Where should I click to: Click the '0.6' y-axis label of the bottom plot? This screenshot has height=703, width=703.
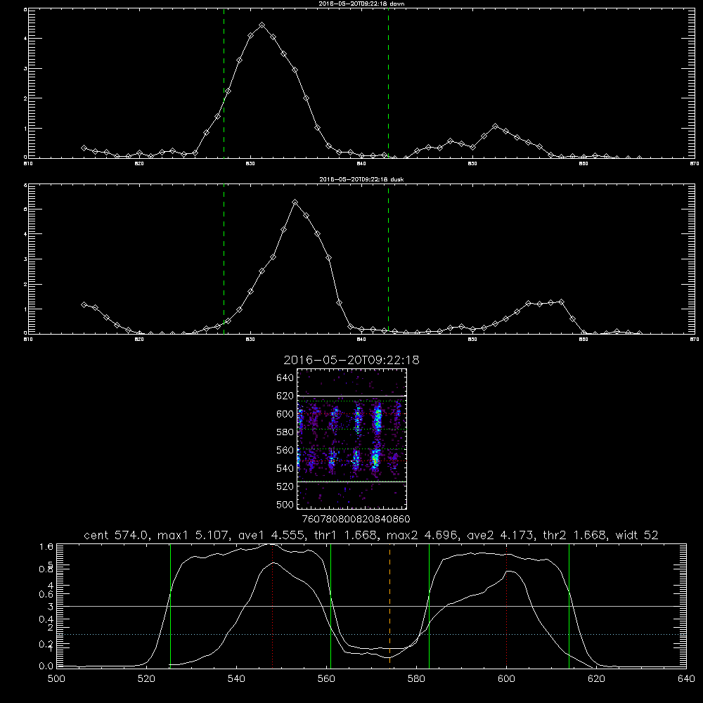coord(46,595)
